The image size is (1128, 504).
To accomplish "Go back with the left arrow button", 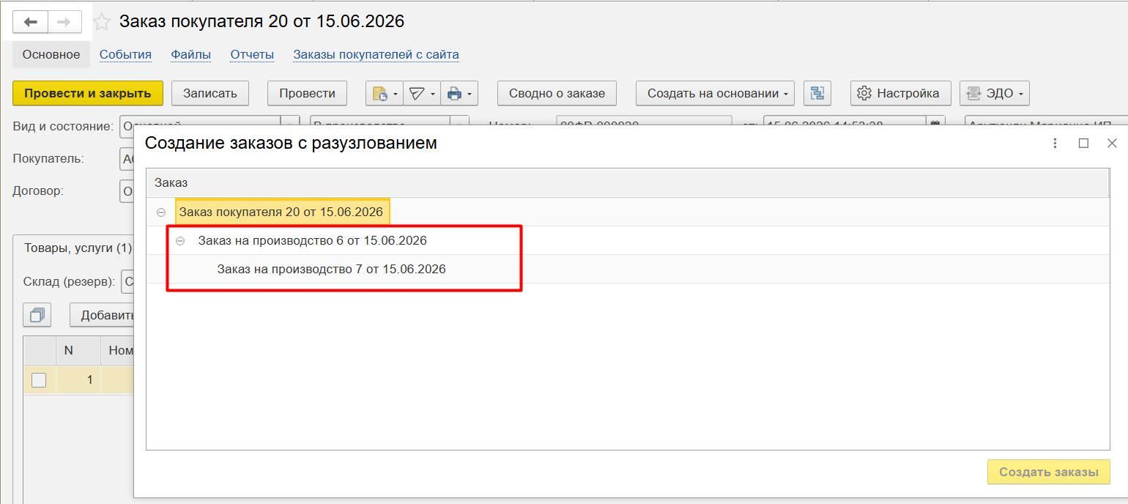I will point(31,22).
